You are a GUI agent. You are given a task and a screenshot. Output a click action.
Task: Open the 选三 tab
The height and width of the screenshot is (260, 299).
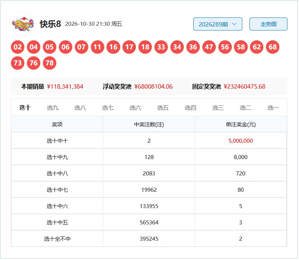tap(218, 108)
